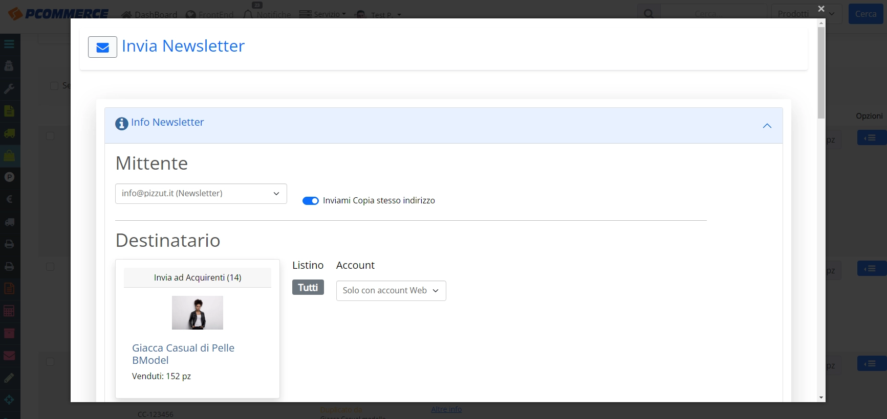Tick the checkbox in the second product row

click(x=50, y=267)
